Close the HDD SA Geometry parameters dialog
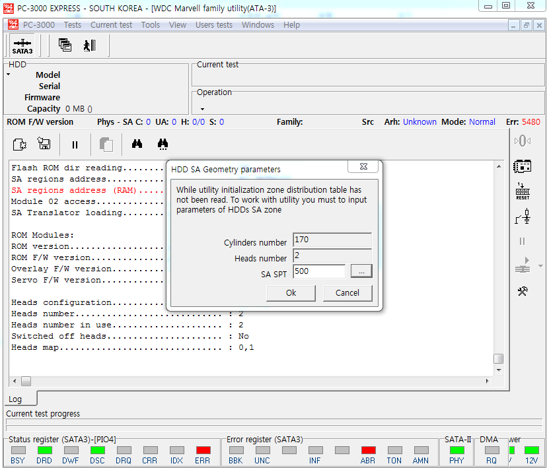Image resolution: width=547 pixels, height=468 pixels. click(x=363, y=168)
